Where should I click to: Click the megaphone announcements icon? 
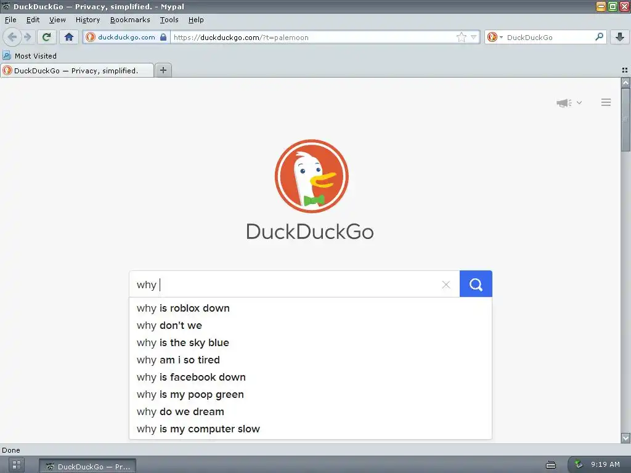click(x=564, y=103)
